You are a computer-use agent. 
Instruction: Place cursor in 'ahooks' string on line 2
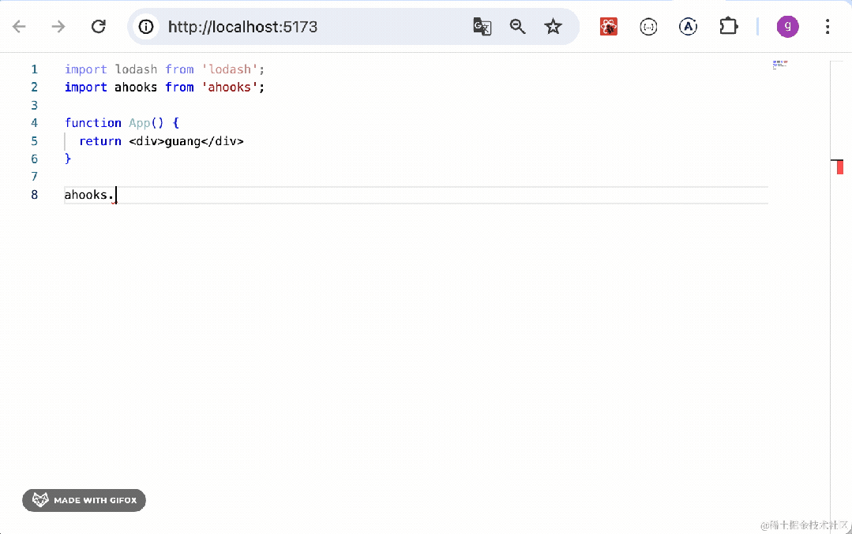click(229, 88)
